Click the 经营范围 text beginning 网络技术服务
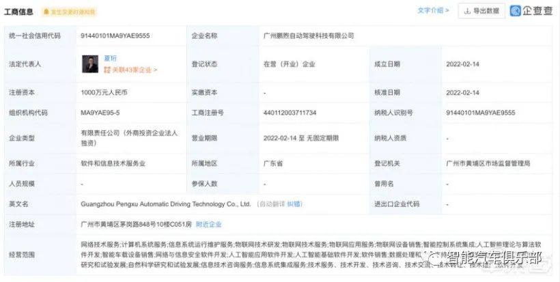This screenshot has width=560, height=282. [x=311, y=255]
